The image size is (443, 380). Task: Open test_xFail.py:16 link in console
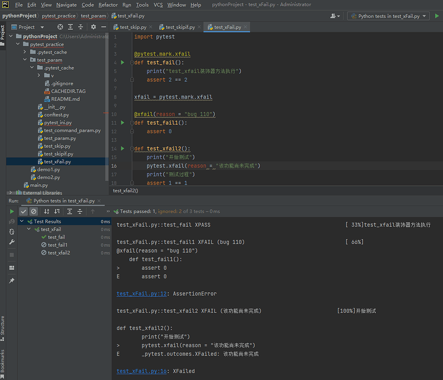coord(142,371)
